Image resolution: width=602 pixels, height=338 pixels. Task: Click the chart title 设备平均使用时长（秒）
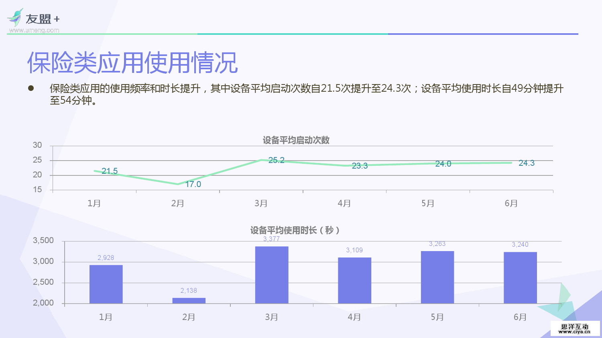coord(295,231)
